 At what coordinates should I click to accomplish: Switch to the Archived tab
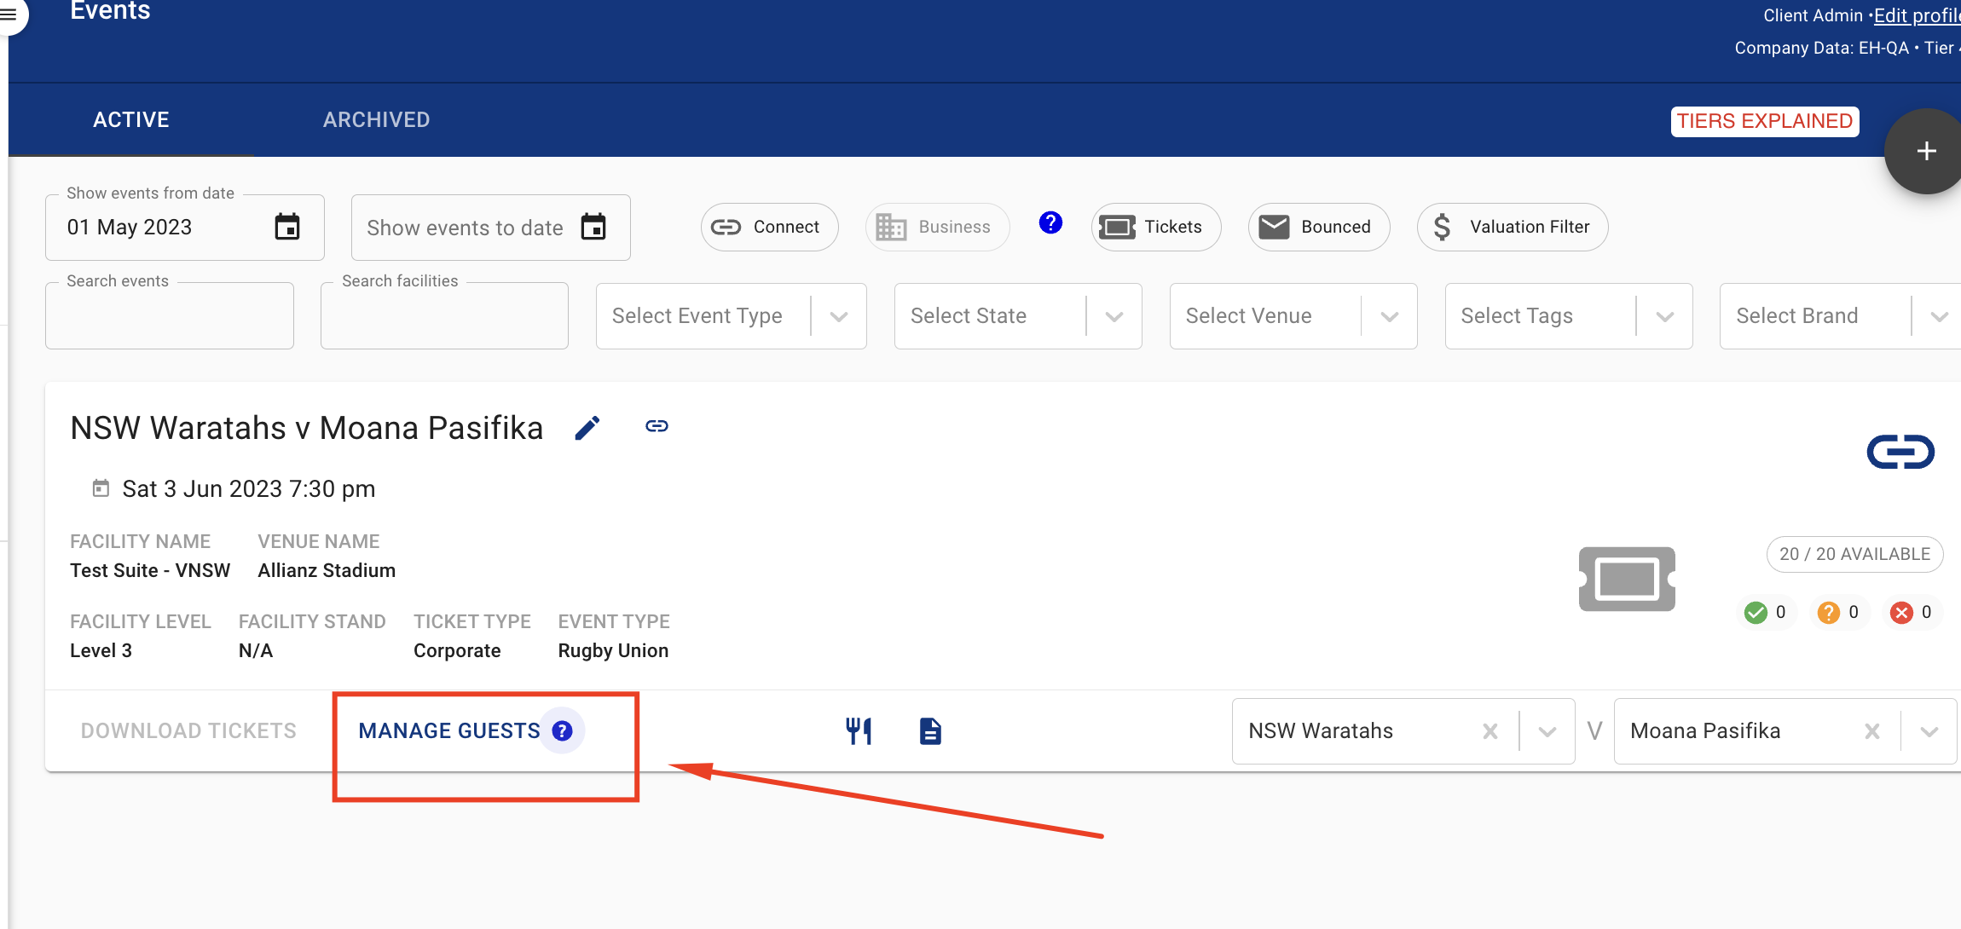coord(376,120)
